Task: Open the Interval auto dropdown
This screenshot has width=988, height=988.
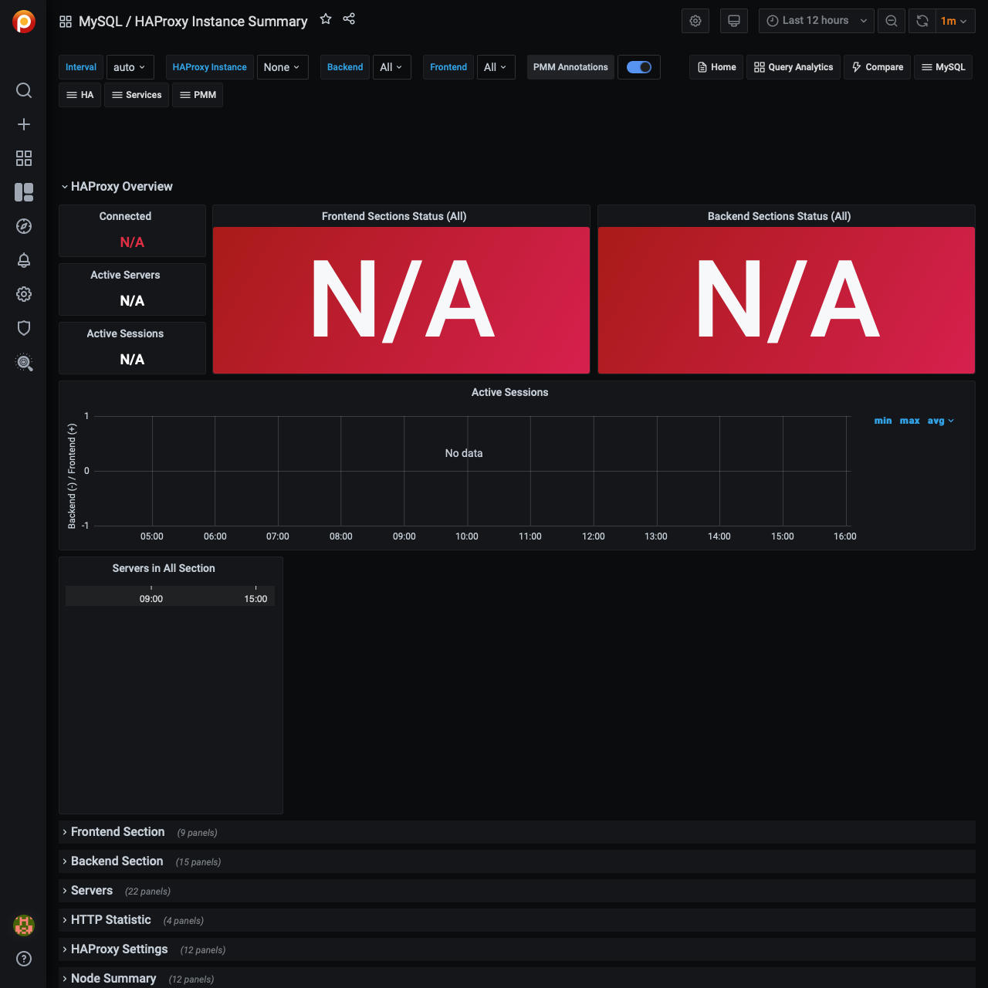Action: pyautogui.click(x=130, y=67)
